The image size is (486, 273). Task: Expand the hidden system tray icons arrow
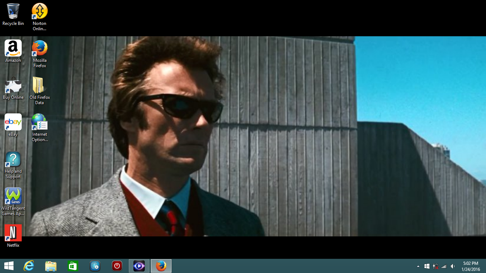coord(418,266)
